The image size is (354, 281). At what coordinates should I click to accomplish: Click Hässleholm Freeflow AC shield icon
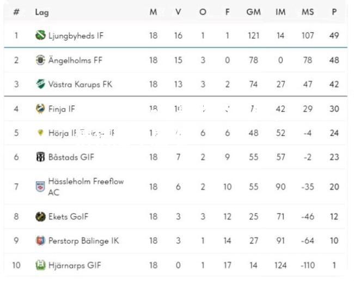click(x=40, y=186)
